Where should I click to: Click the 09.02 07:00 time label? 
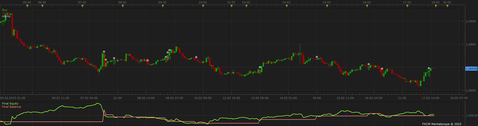click(x=174, y=98)
